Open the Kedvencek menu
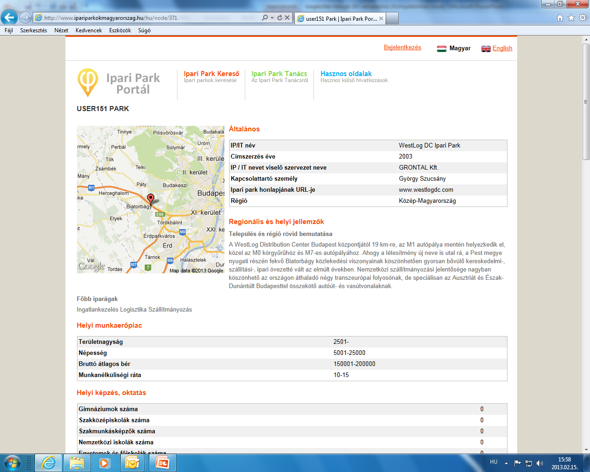Image resolution: width=590 pixels, height=472 pixels. tap(88, 30)
